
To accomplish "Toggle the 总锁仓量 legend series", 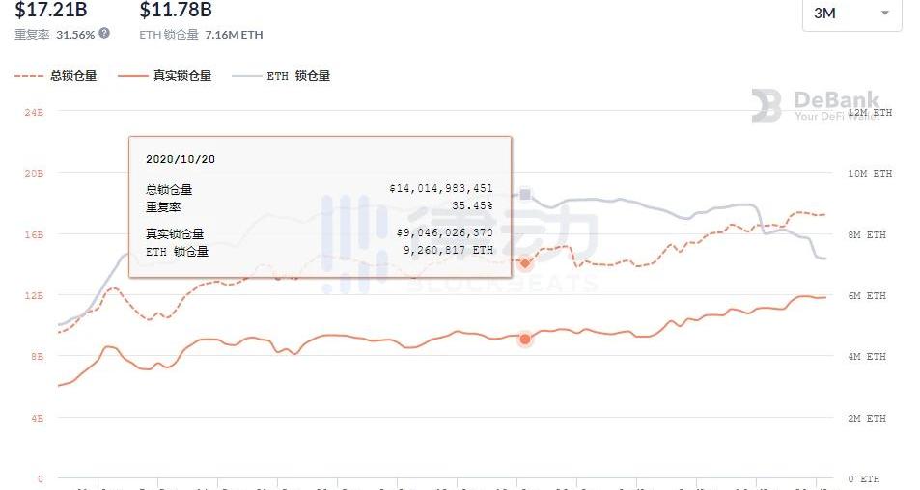I will tap(56, 75).
